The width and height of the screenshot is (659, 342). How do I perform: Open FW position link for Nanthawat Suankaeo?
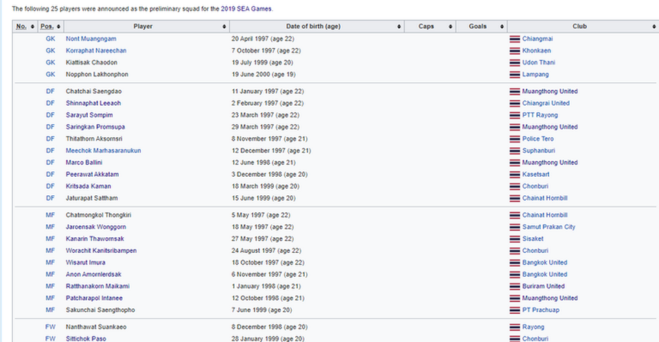point(50,327)
